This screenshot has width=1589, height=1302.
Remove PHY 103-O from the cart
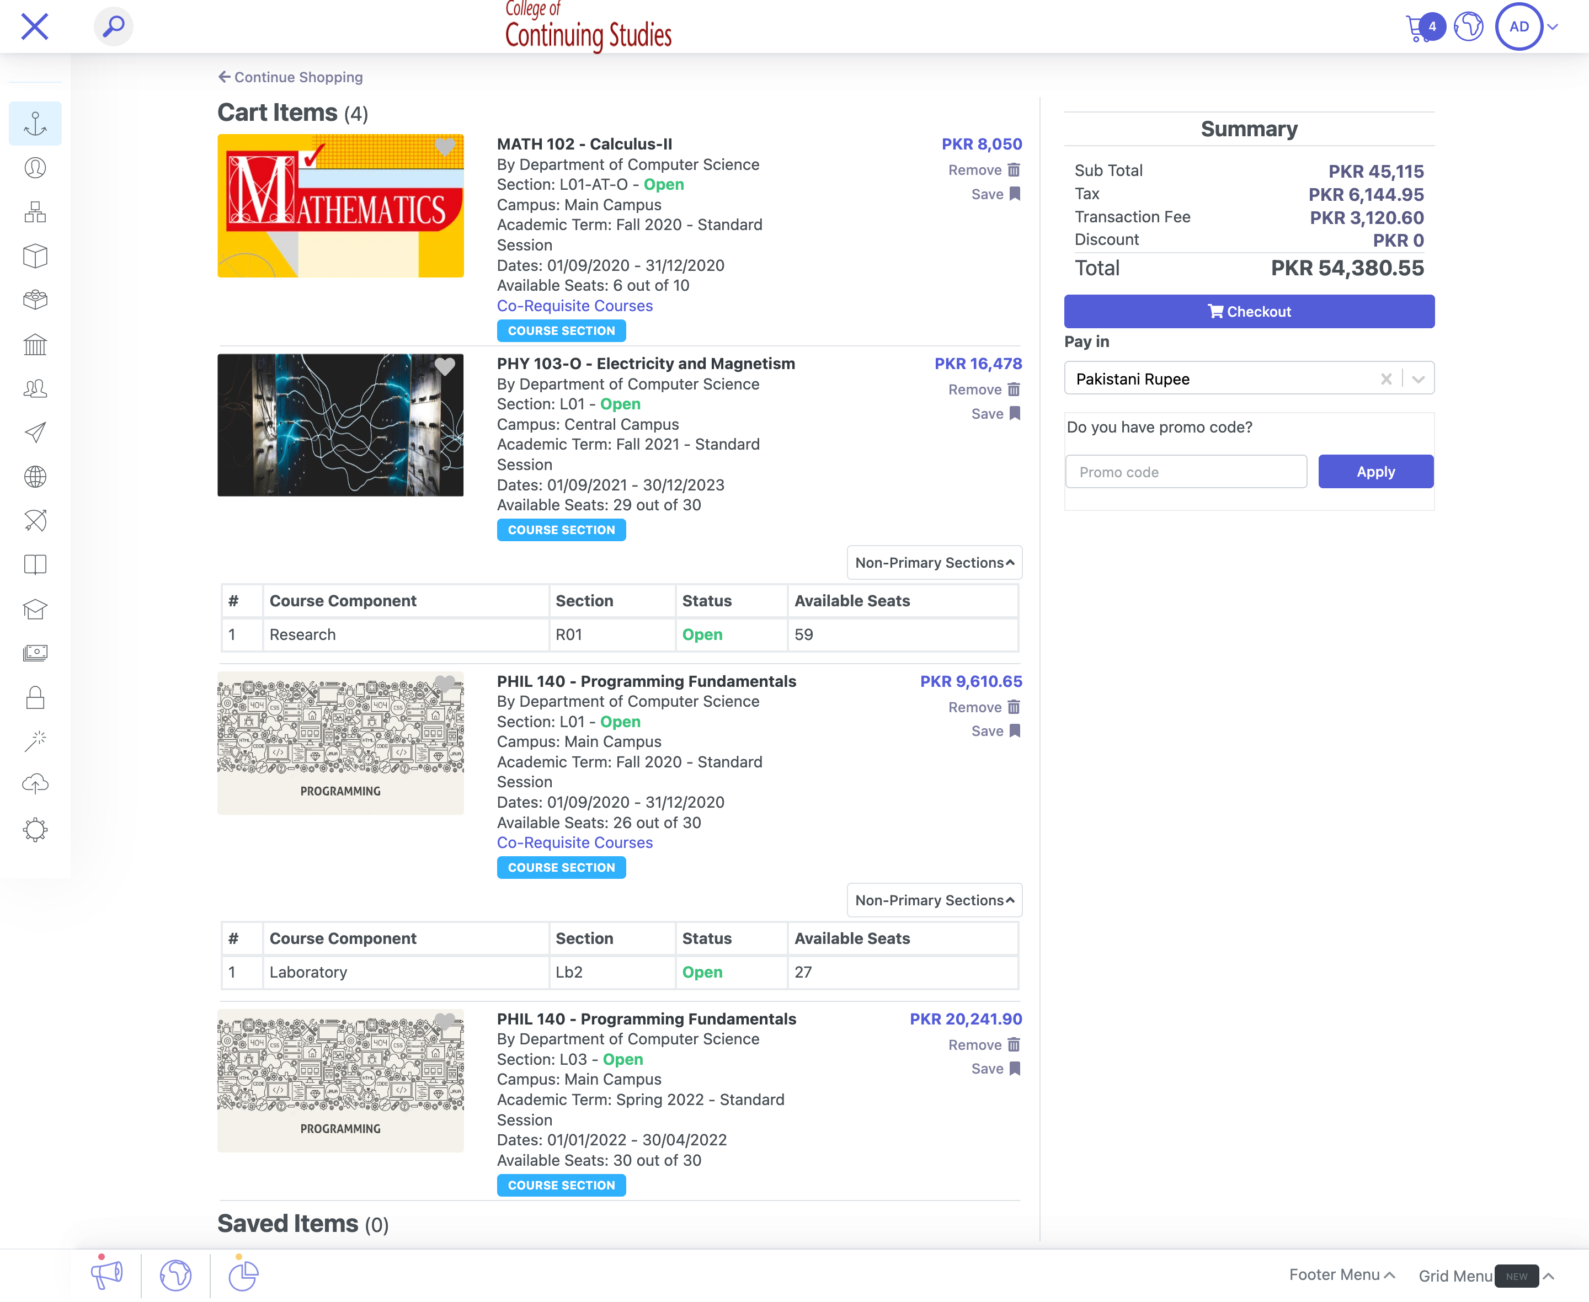coord(984,390)
